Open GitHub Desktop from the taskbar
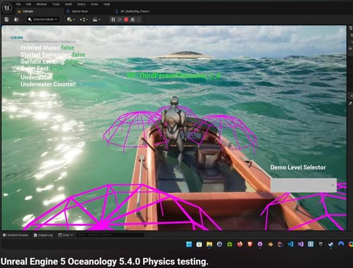Viewport: 353px width, 268px height. (260, 244)
